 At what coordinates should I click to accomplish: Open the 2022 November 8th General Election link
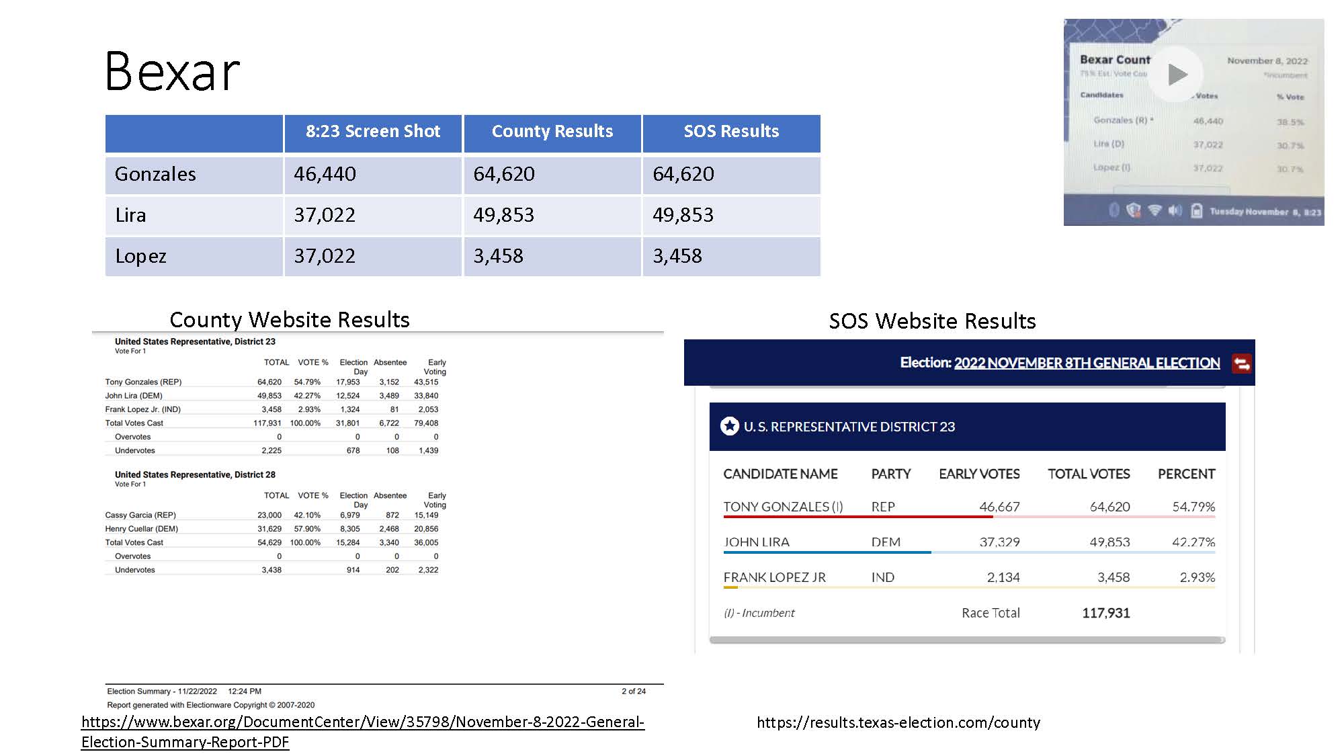pyautogui.click(x=1087, y=363)
